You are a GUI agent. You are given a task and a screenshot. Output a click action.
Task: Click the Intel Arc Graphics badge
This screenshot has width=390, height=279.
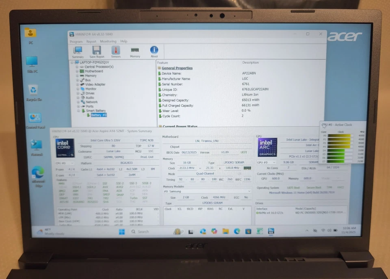tap(267, 147)
